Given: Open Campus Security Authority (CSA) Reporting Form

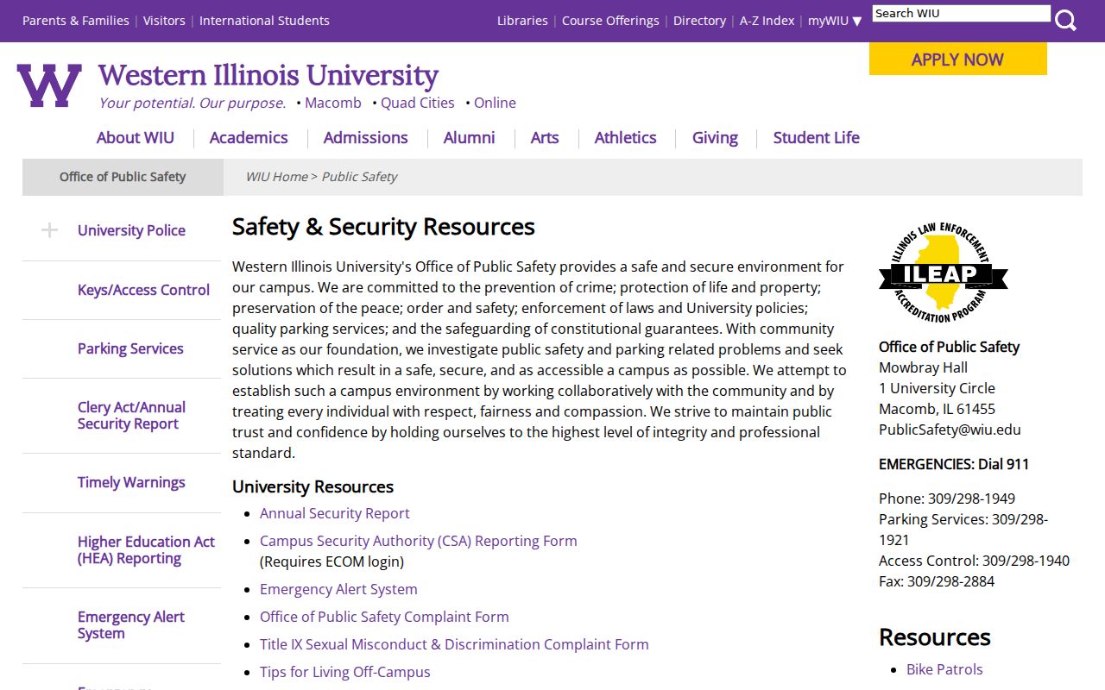Looking at the screenshot, I should 419,541.
